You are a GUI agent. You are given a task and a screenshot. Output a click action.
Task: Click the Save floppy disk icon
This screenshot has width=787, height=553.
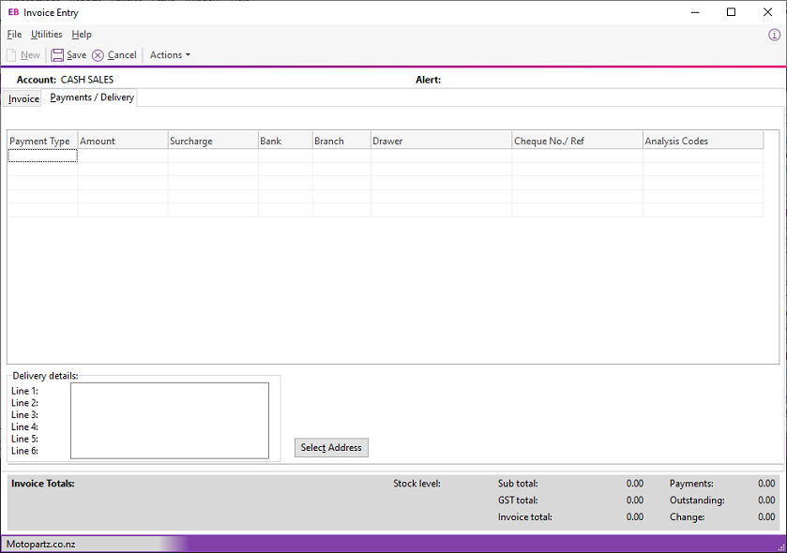coord(57,55)
